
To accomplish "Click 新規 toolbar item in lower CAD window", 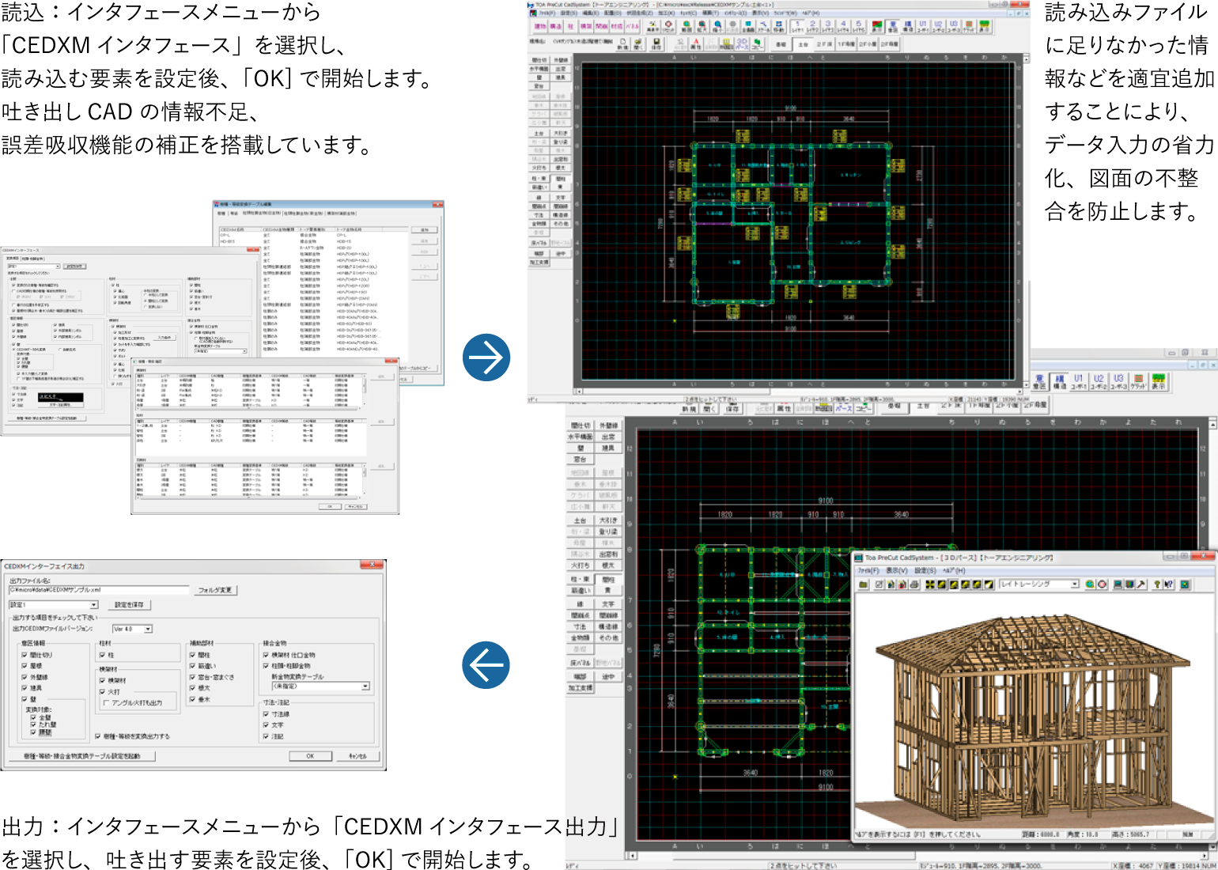I will point(689,409).
